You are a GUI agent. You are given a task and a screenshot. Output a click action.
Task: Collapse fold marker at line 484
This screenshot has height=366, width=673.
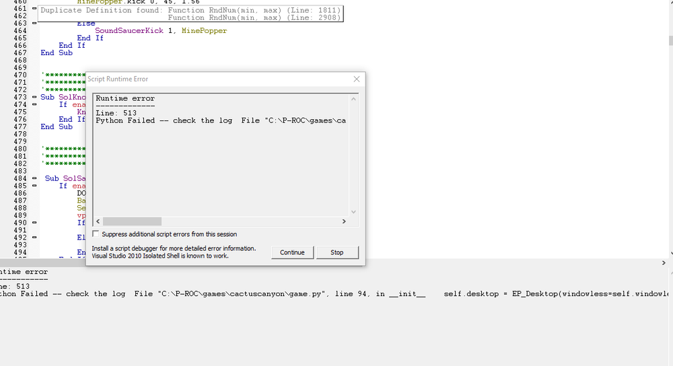tap(34, 178)
